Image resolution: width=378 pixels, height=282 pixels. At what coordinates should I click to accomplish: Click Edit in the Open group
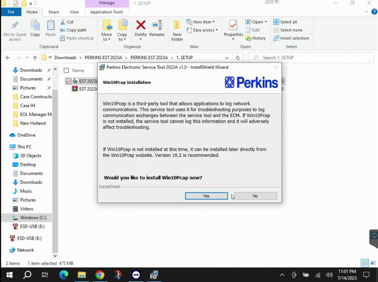[x=253, y=30]
